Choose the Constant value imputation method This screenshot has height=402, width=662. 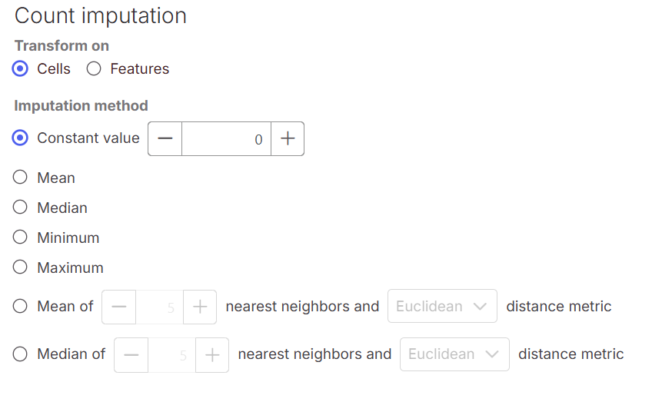click(22, 138)
